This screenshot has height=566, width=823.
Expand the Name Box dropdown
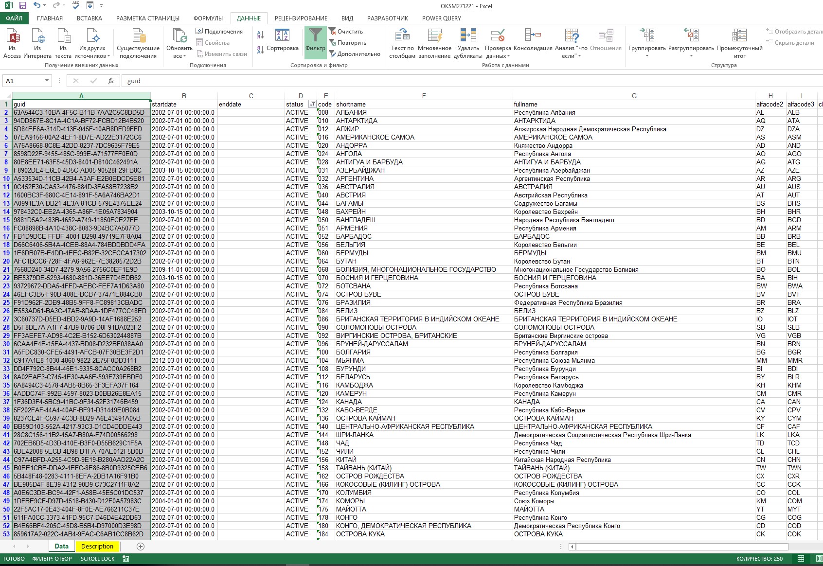[x=47, y=81]
